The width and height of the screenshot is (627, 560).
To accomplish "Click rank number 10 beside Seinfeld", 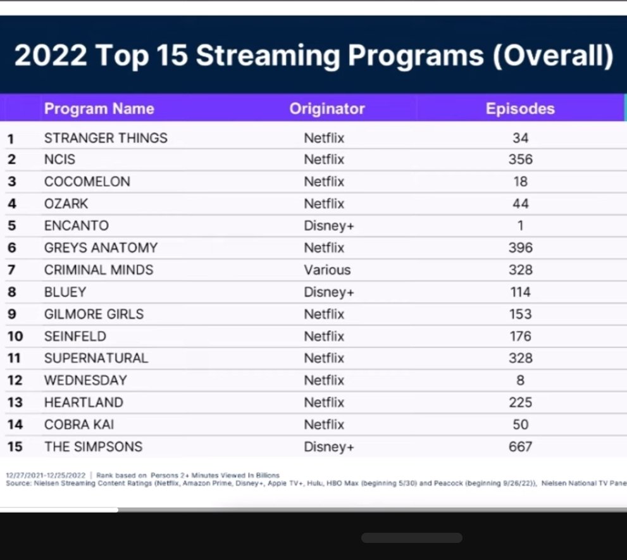I will pos(15,337).
